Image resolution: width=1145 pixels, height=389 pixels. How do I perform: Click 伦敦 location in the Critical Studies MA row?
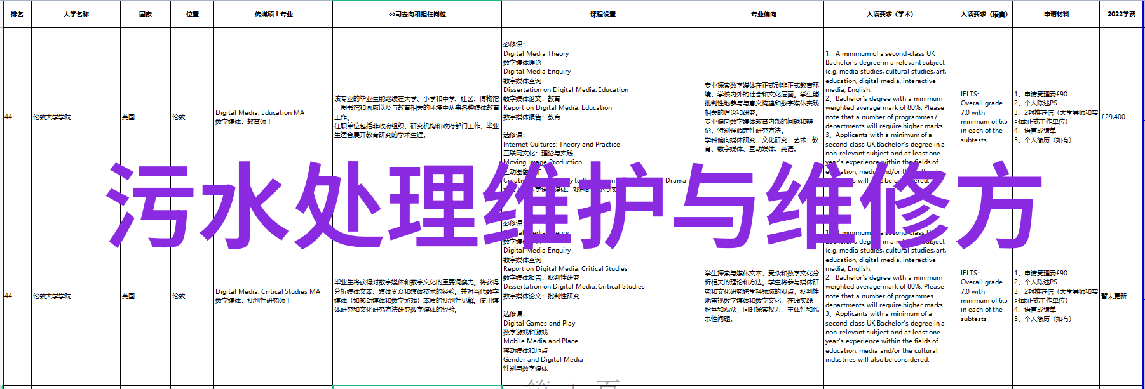click(x=193, y=296)
